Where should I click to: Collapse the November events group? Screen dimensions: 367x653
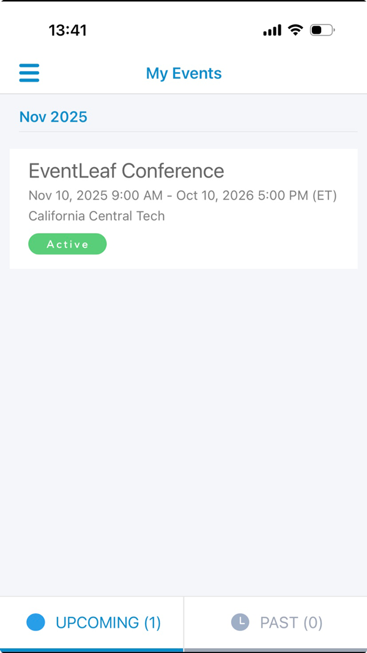click(x=53, y=116)
